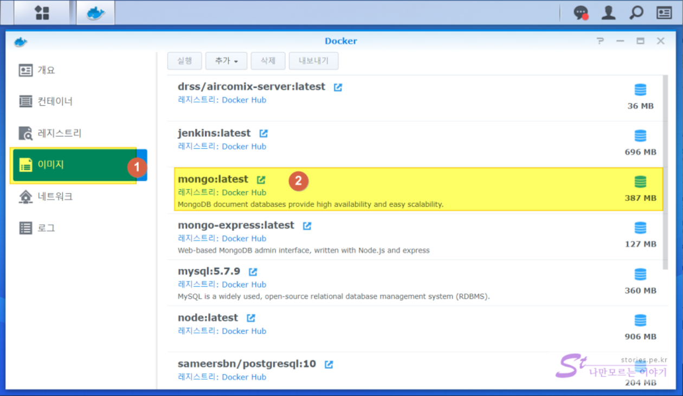Image resolution: width=683 pixels, height=396 pixels.
Task: Open the DSM main menu grid icon
Action: (x=42, y=12)
